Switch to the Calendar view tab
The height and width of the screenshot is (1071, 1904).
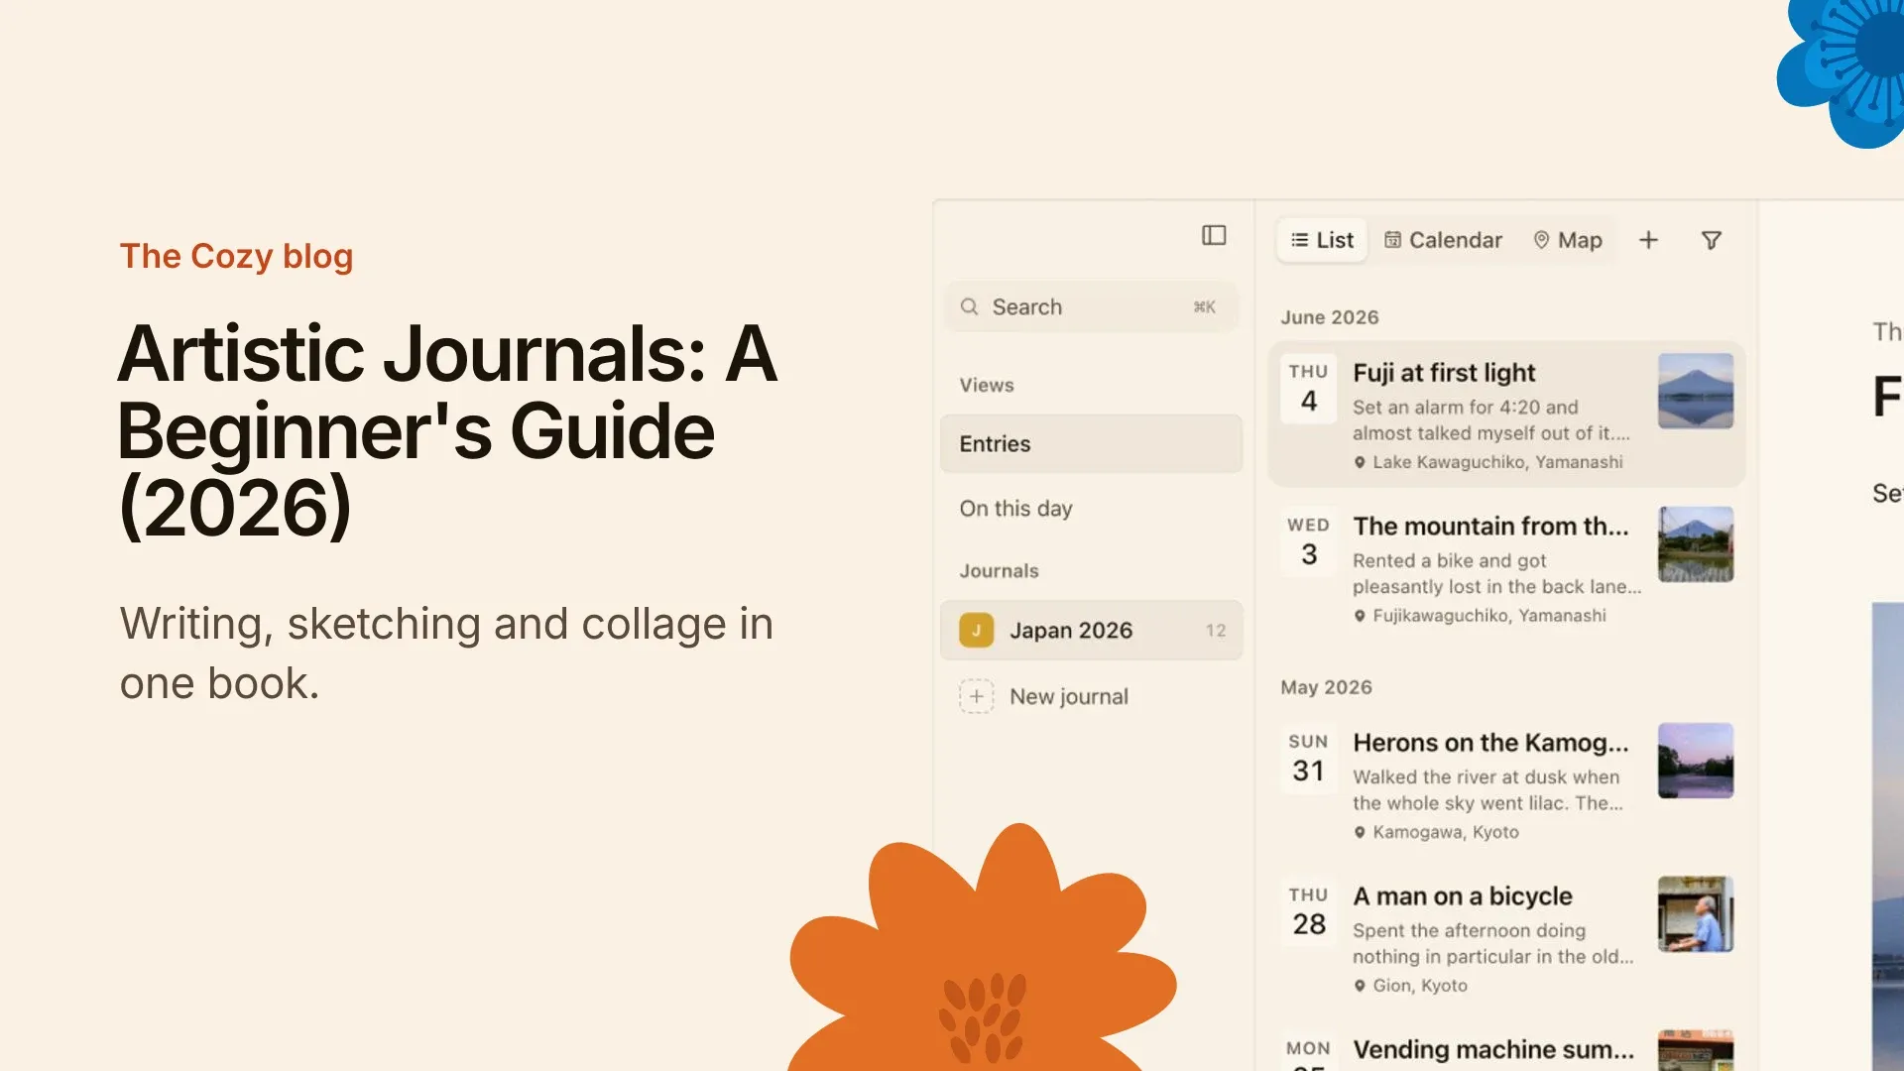point(1443,240)
